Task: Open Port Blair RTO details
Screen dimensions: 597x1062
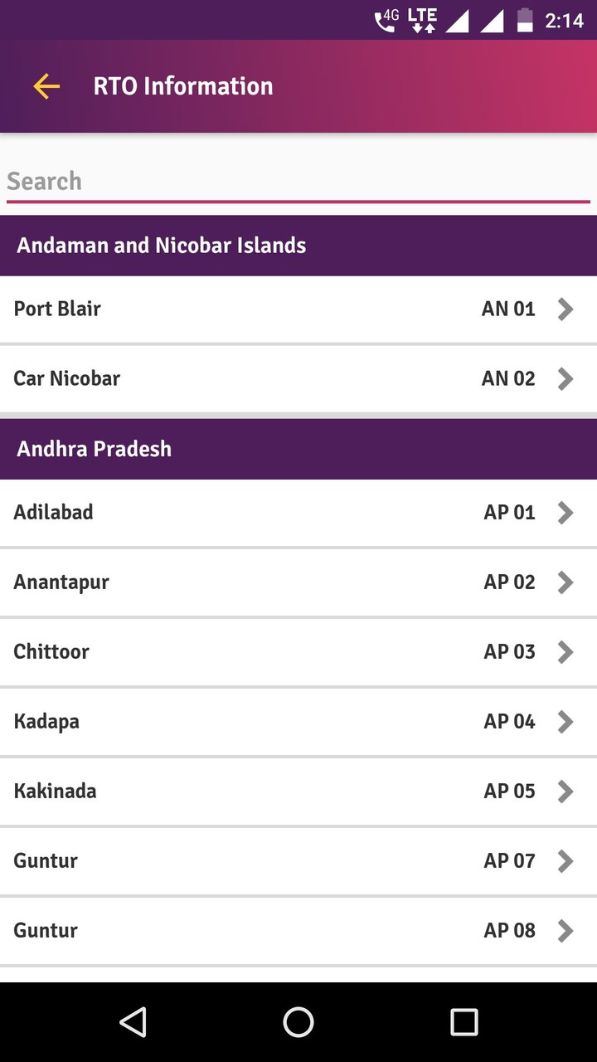Action: pyautogui.click(x=249, y=309)
